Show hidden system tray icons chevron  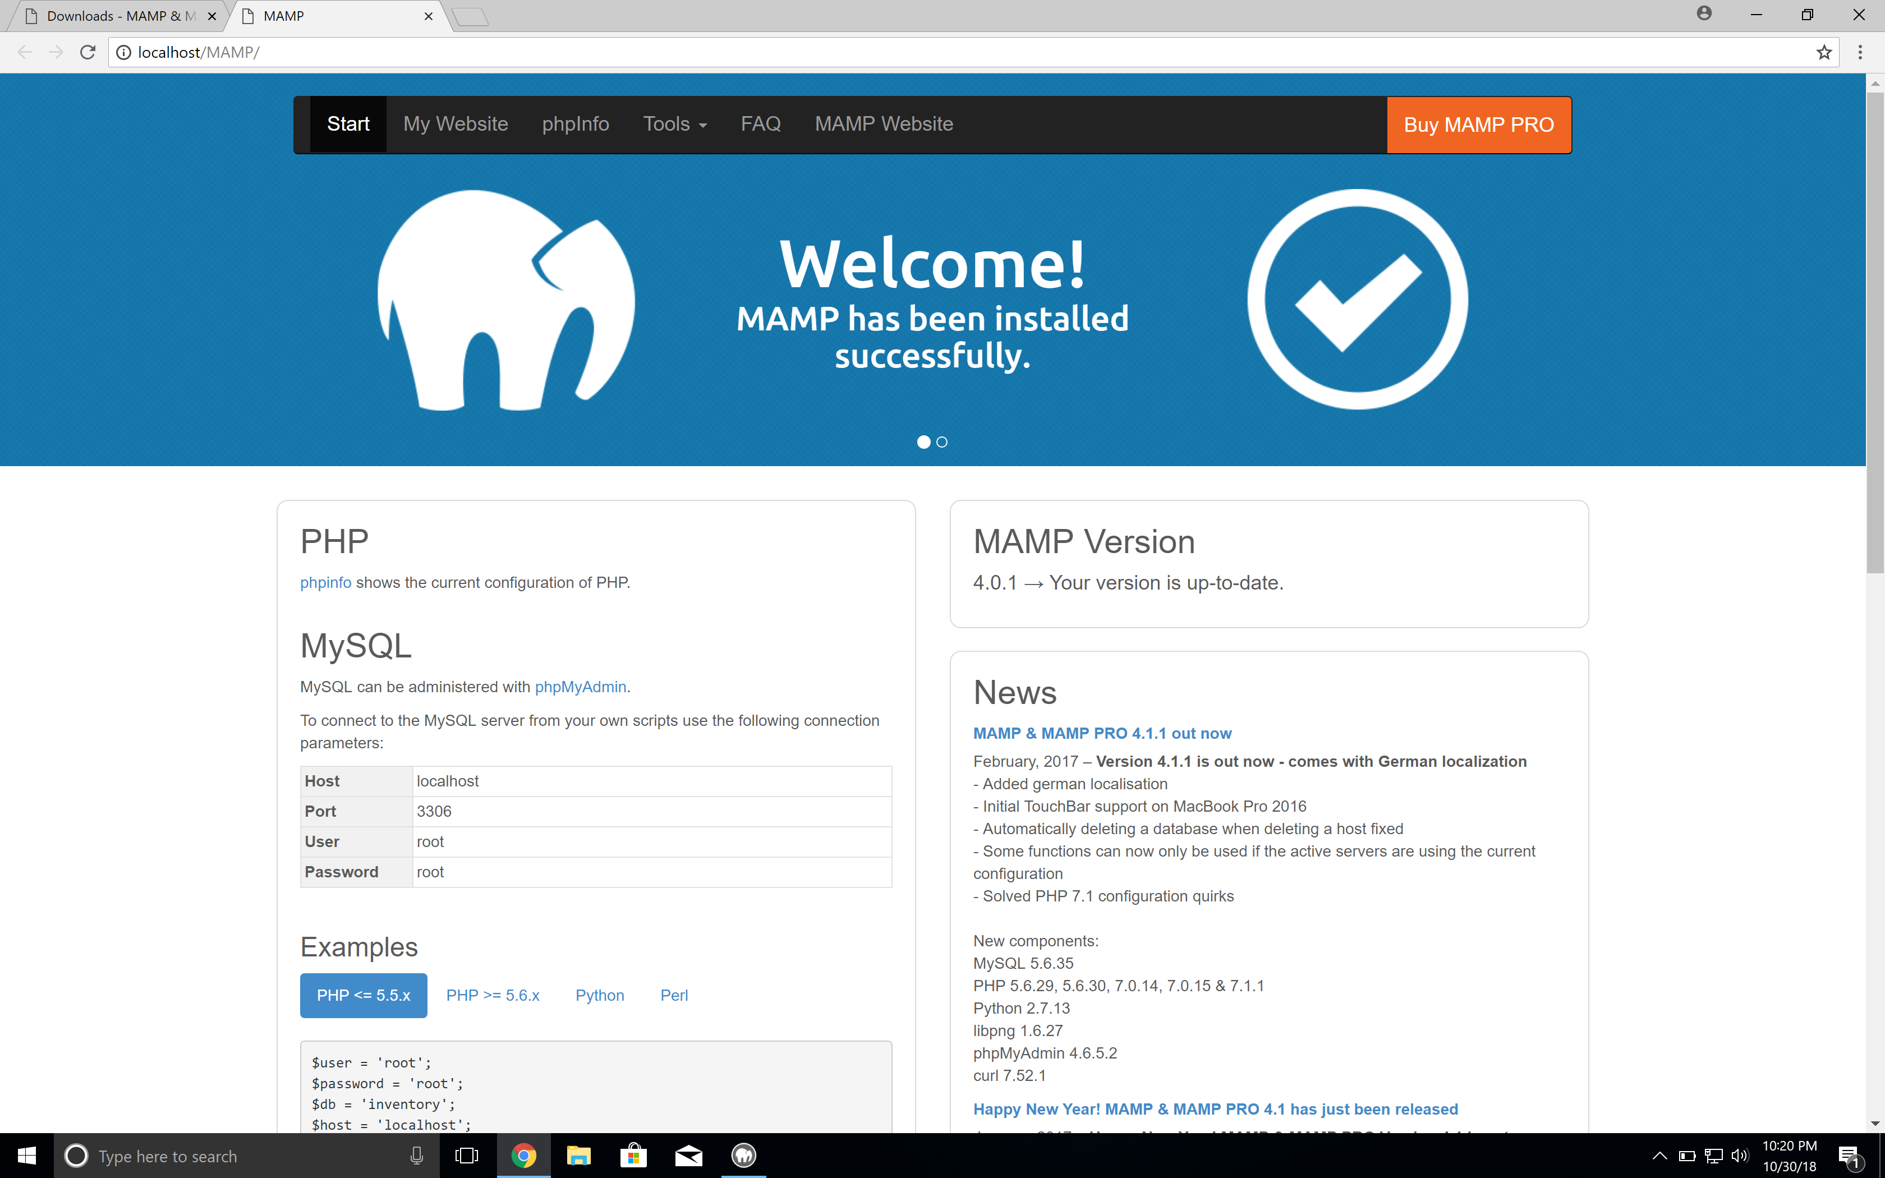[x=1659, y=1156]
